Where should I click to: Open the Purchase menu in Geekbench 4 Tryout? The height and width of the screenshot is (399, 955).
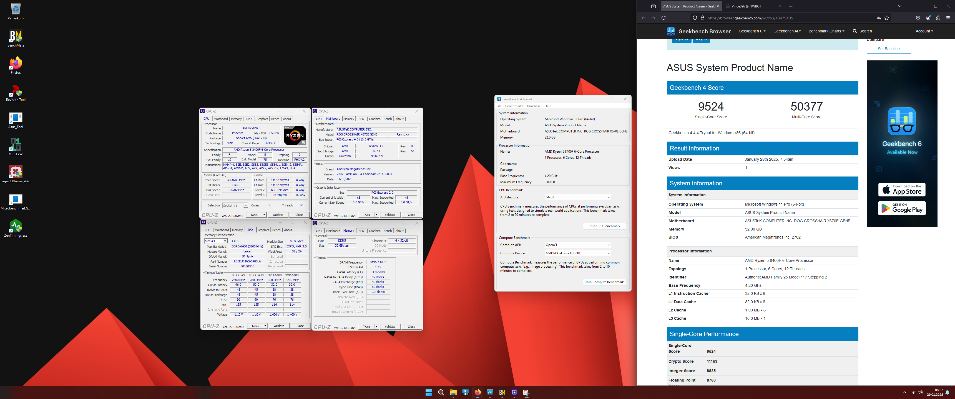point(534,106)
